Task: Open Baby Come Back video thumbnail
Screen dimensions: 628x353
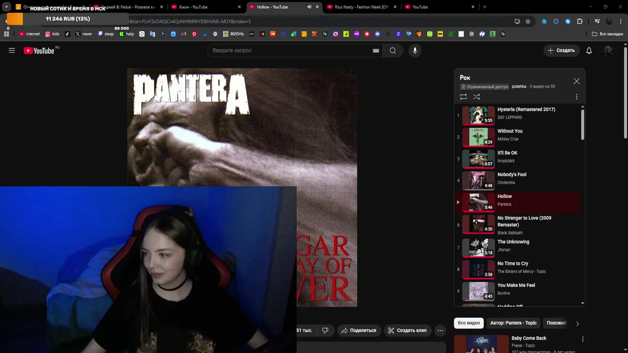Action: (x=481, y=344)
